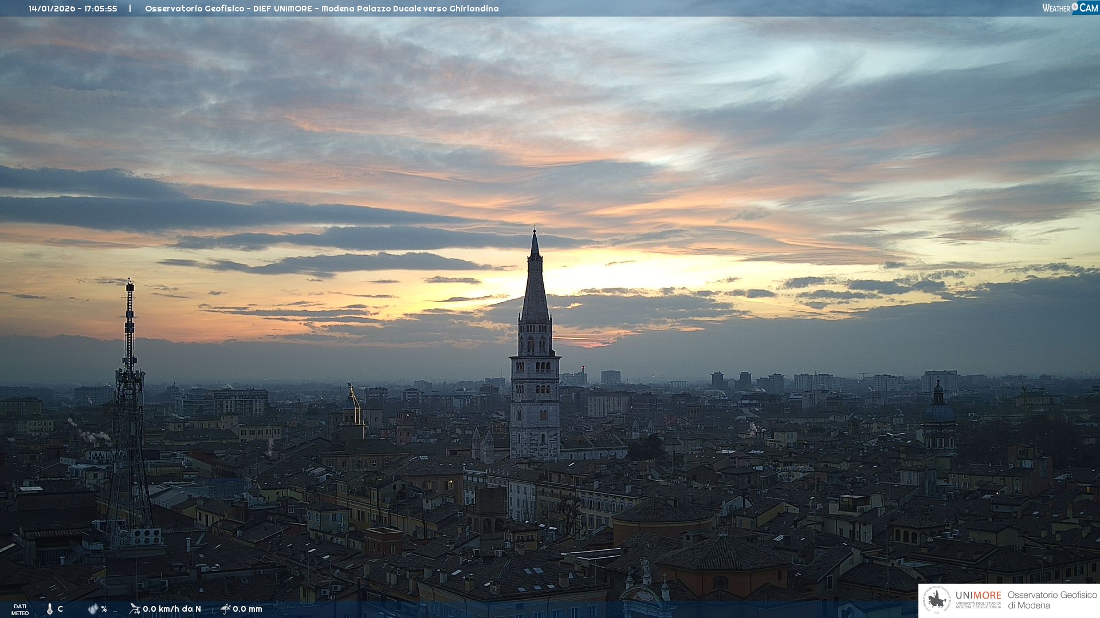
Task: Click the WeatherCam logo
Action: tap(1070, 8)
